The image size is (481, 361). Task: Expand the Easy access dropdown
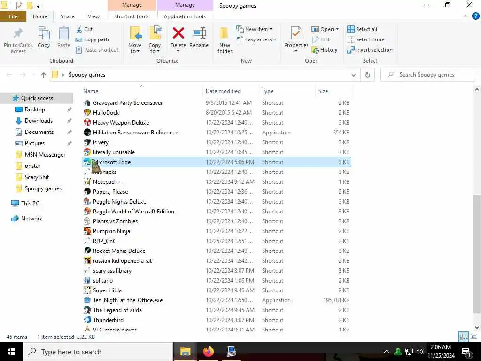click(256, 39)
